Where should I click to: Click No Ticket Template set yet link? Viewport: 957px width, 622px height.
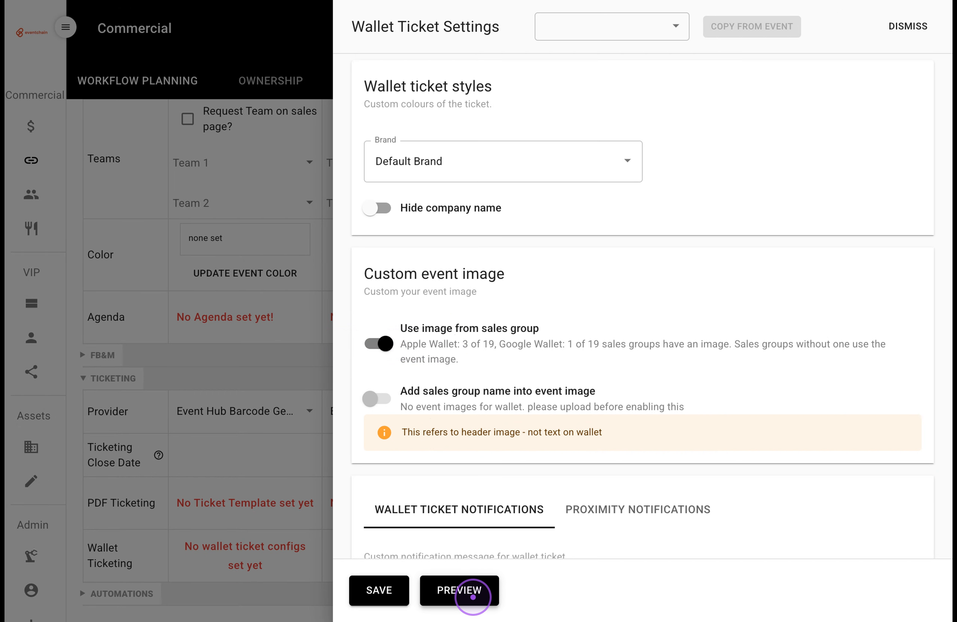tap(245, 503)
